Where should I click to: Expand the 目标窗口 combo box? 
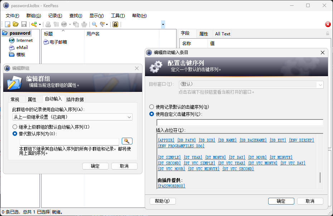tap(320, 85)
